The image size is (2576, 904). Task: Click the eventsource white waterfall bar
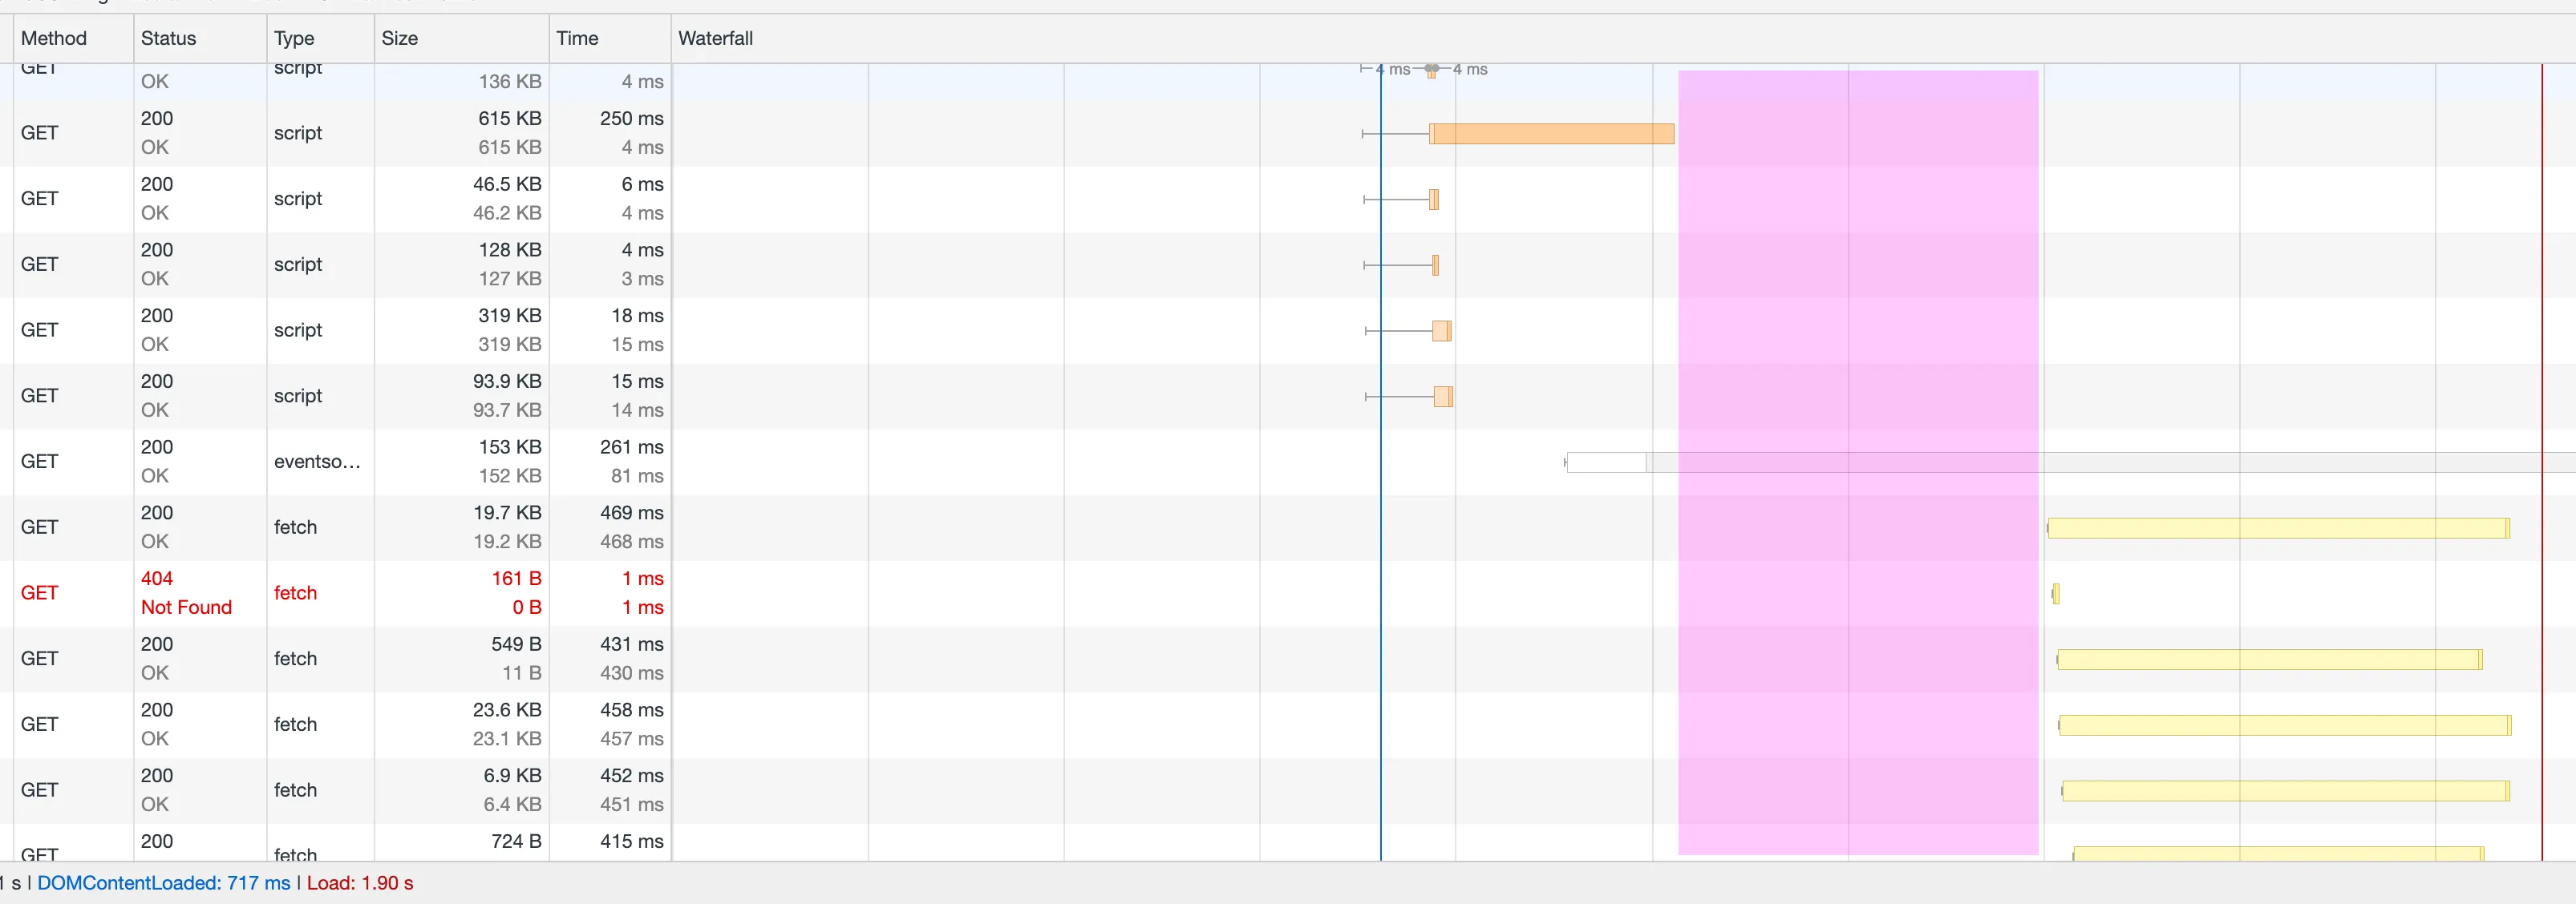(1606, 462)
